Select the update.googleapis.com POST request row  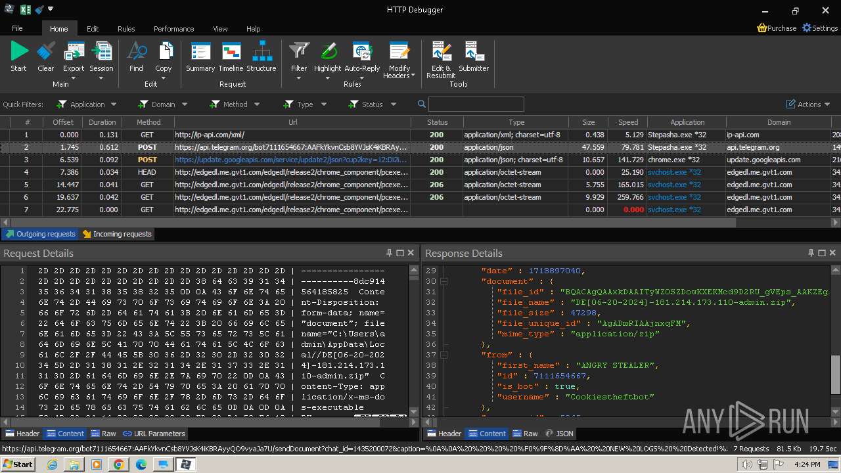(x=420, y=160)
